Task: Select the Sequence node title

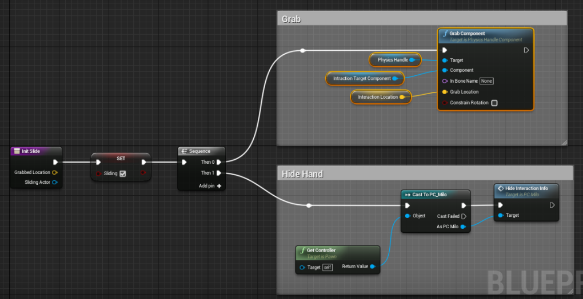Action: pyautogui.click(x=199, y=151)
